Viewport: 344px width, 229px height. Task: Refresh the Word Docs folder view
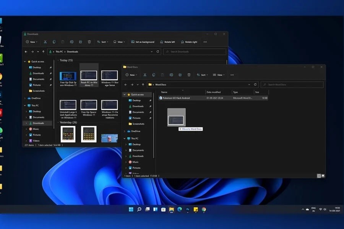coord(255,85)
